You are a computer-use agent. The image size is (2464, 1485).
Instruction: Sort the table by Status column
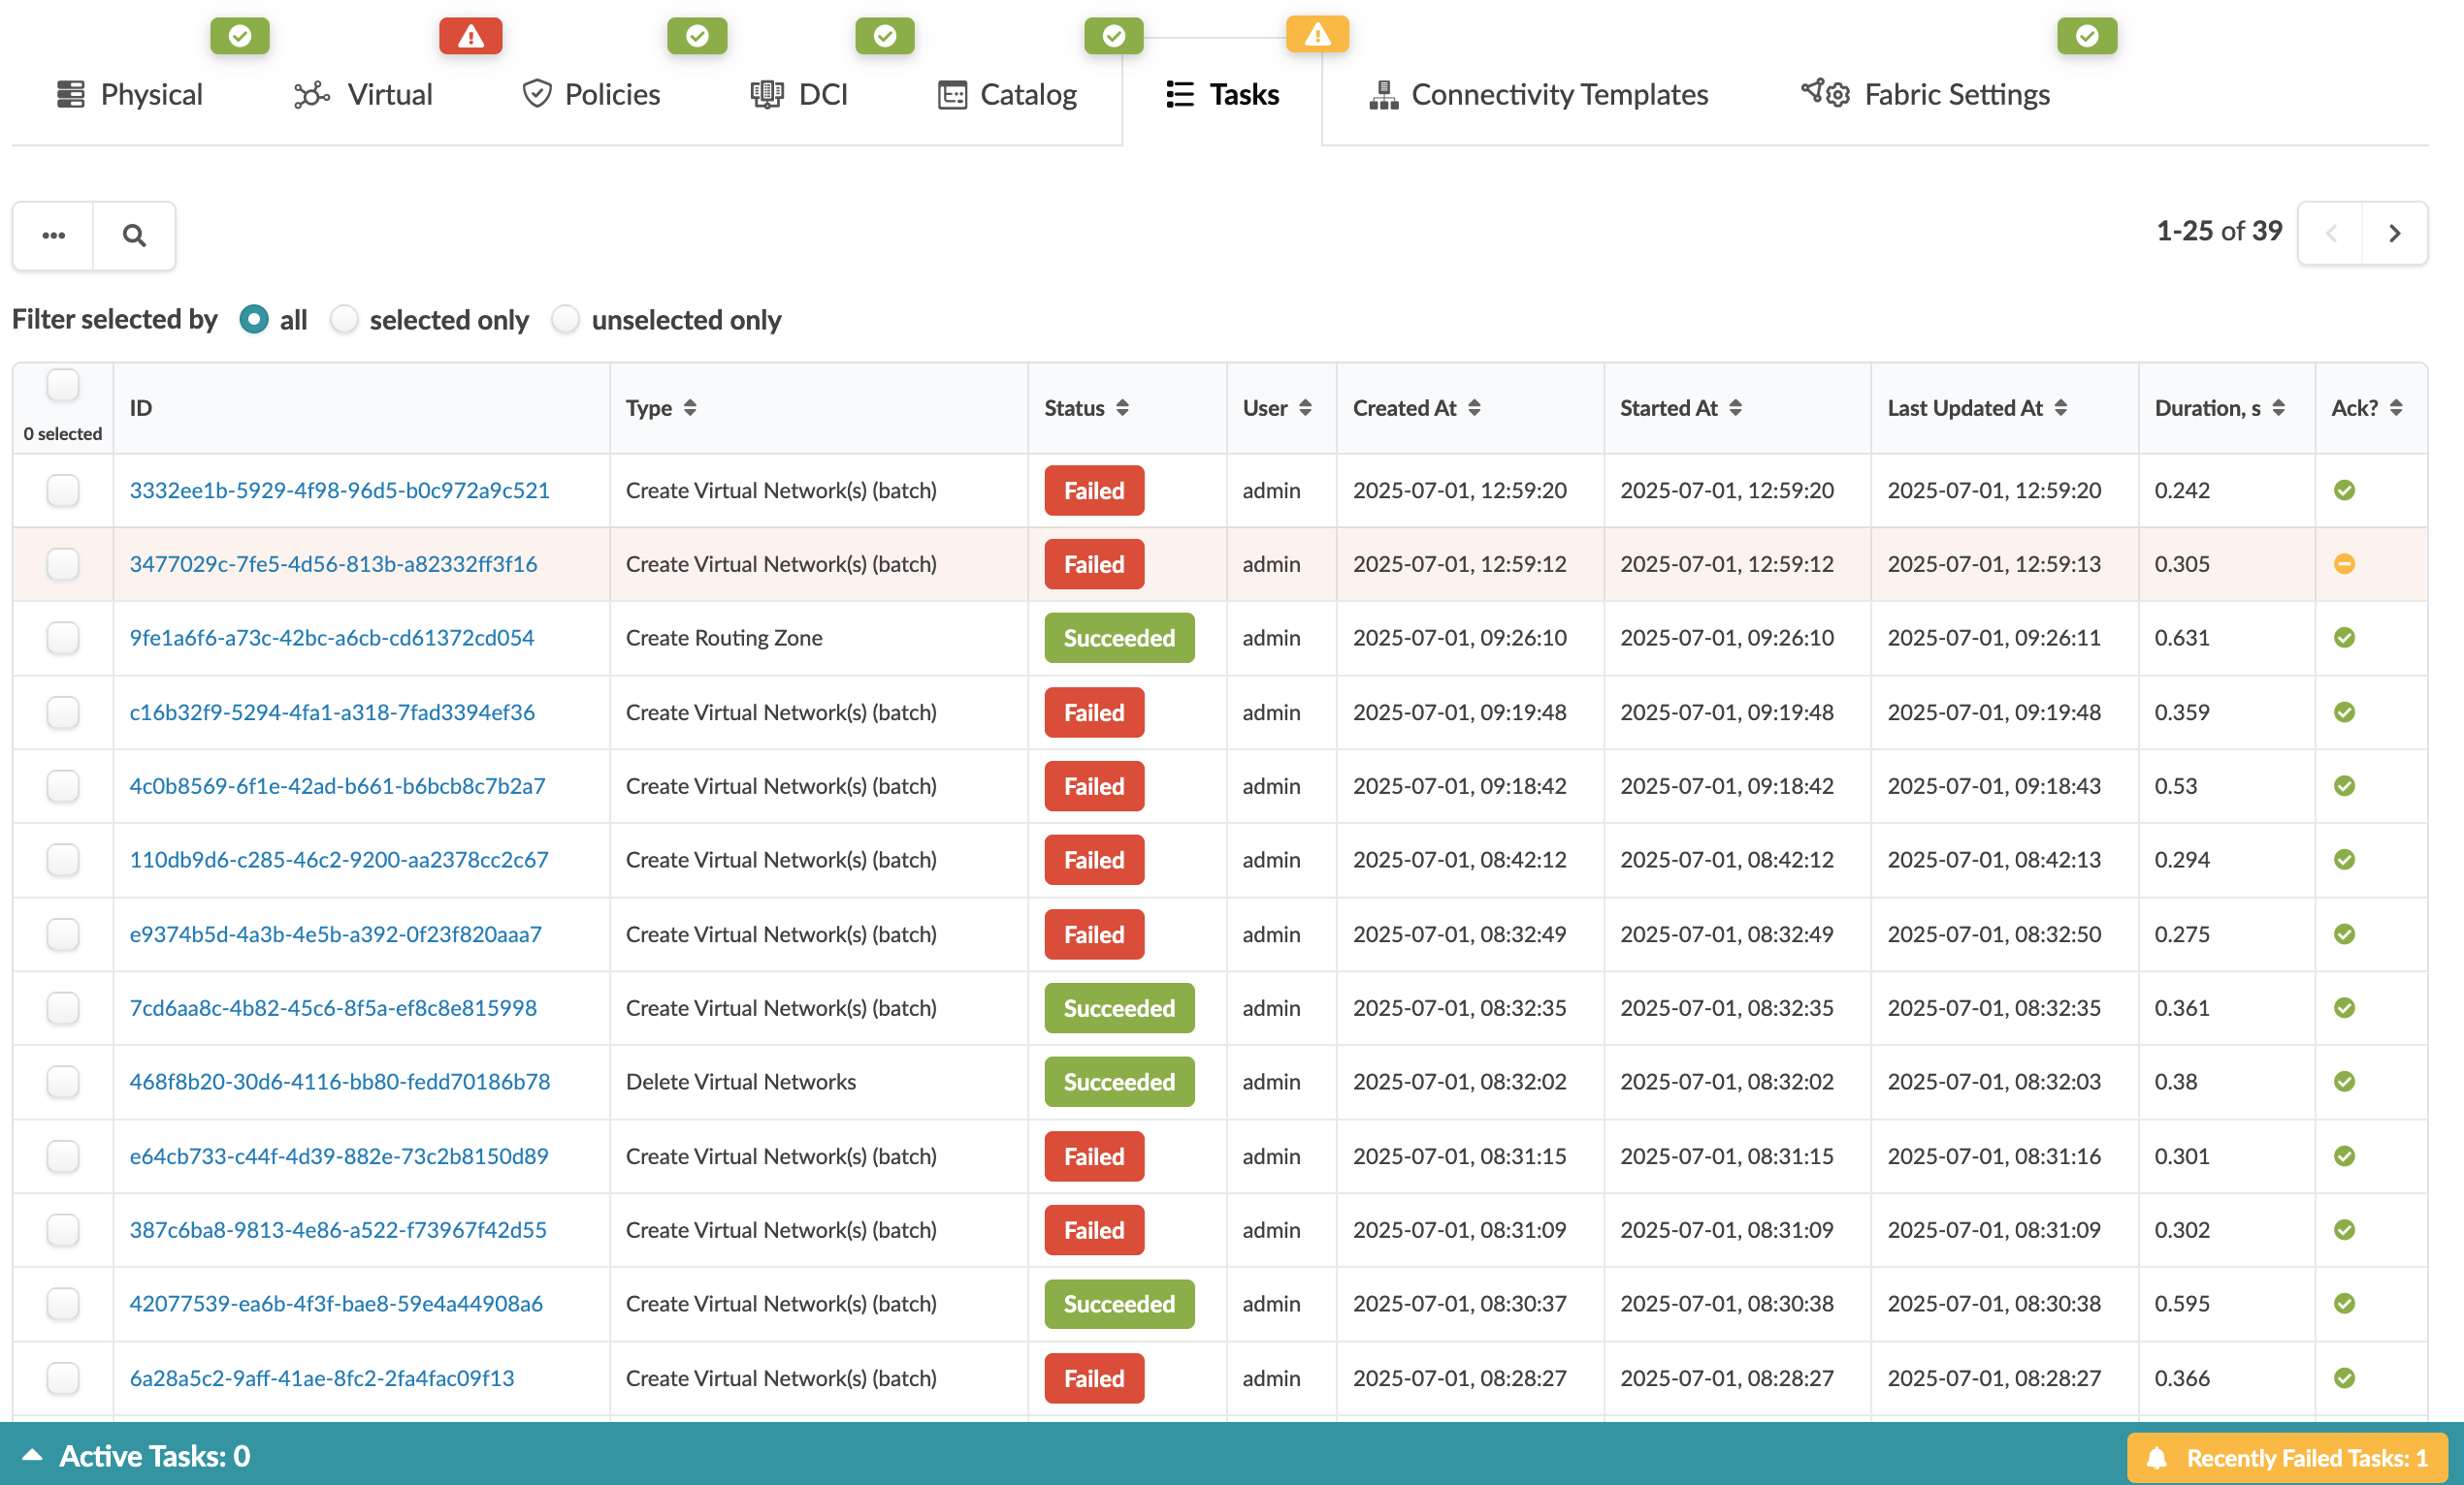click(x=1122, y=408)
